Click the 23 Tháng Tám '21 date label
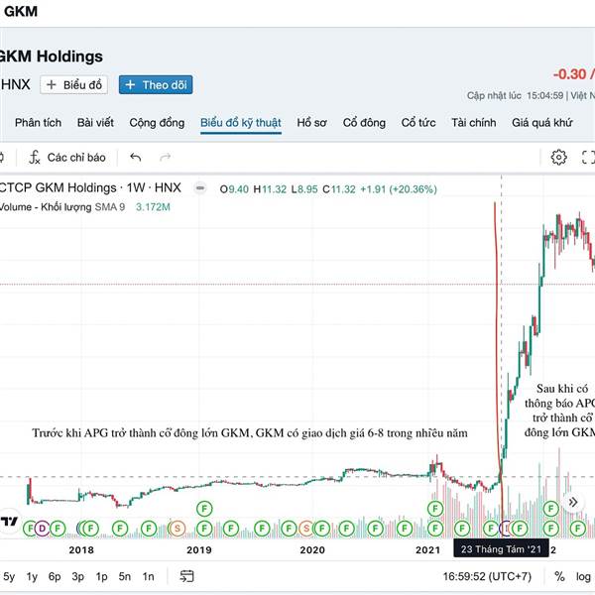The image size is (595, 595). pos(501,548)
